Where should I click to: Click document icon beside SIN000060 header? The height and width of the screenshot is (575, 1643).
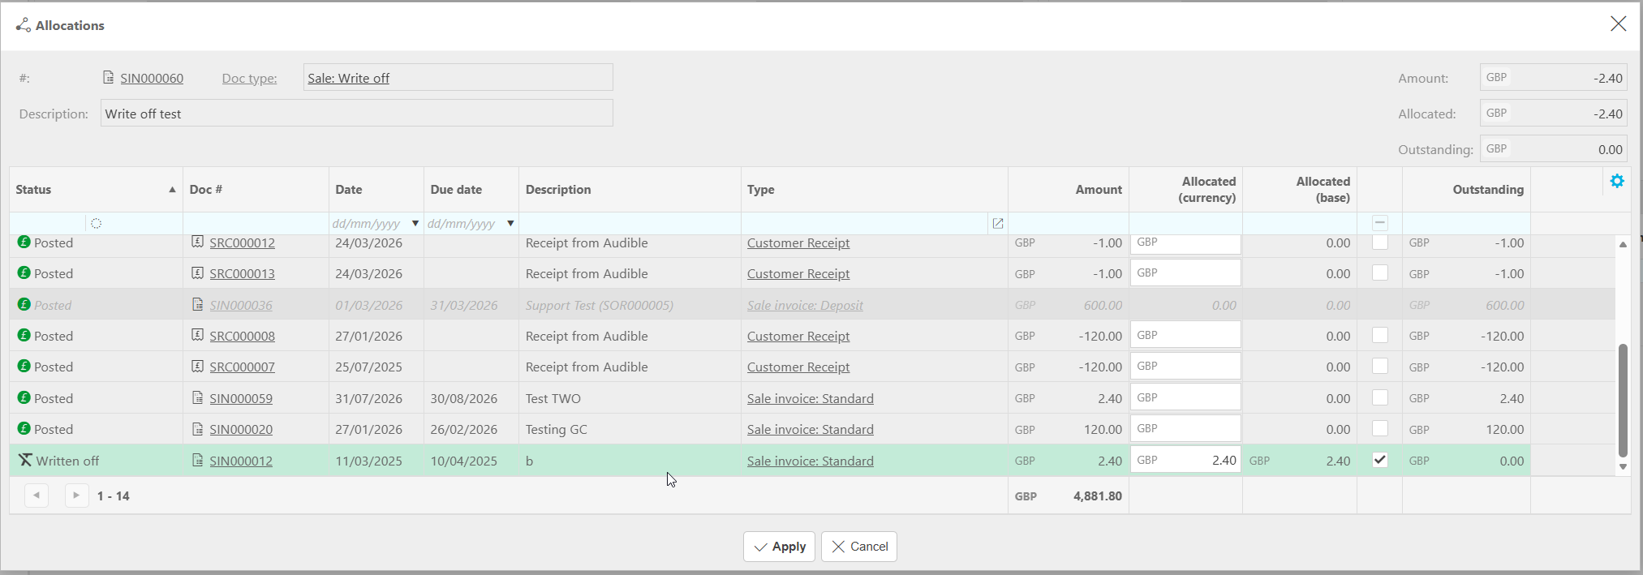[109, 78]
